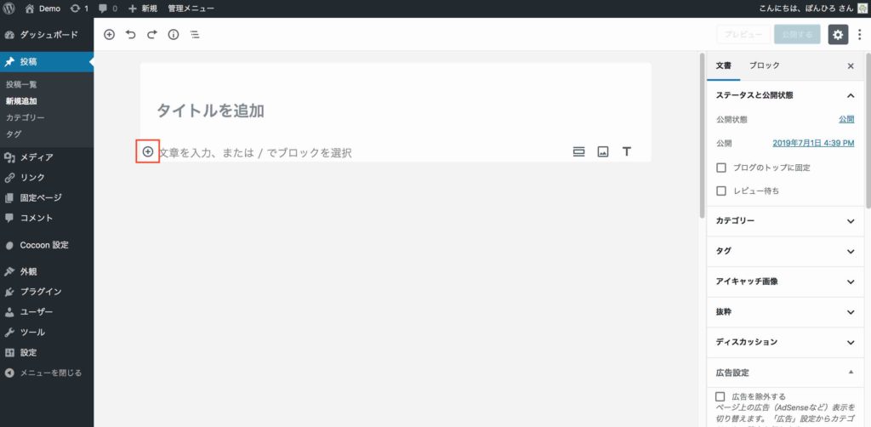The width and height of the screenshot is (871, 427).
Task: Click the redo arrow icon
Action: click(x=151, y=34)
